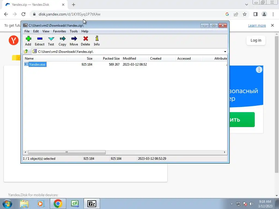Click the file size value 925 184

coord(87,64)
